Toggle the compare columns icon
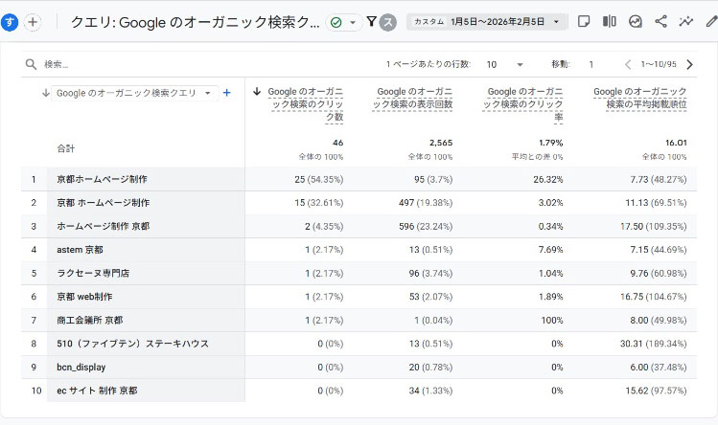This screenshot has width=718, height=425. tap(610, 21)
